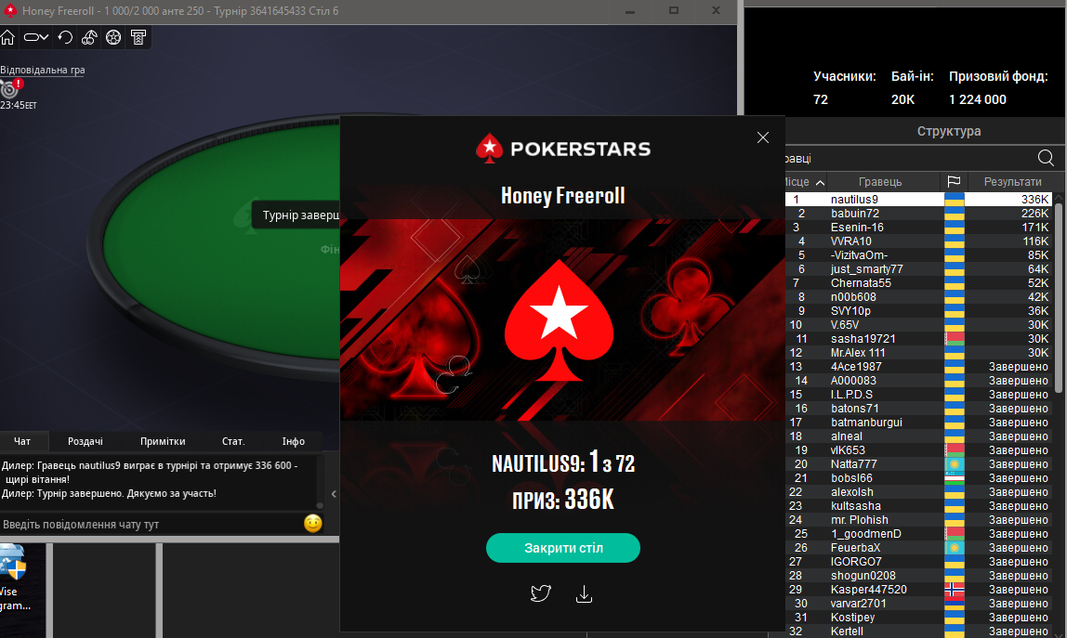Sort players by Місце column arrow
Viewport: 1067px width, 638px height.
point(820,182)
